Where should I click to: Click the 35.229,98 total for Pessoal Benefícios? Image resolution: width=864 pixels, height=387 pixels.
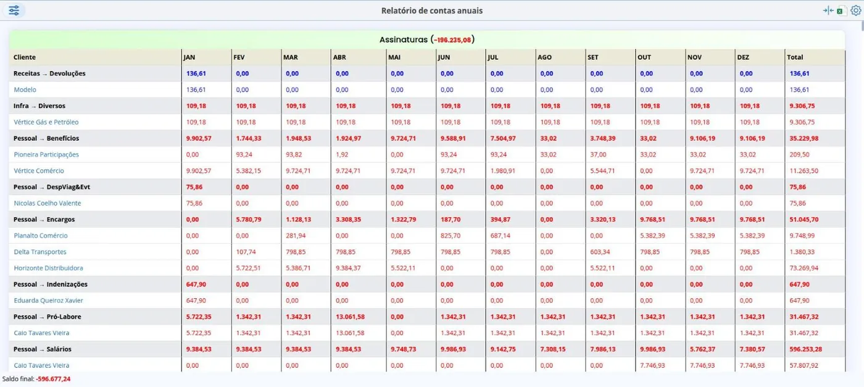803,138
